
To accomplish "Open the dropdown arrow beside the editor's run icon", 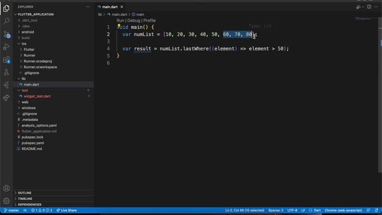I will click(363, 7).
